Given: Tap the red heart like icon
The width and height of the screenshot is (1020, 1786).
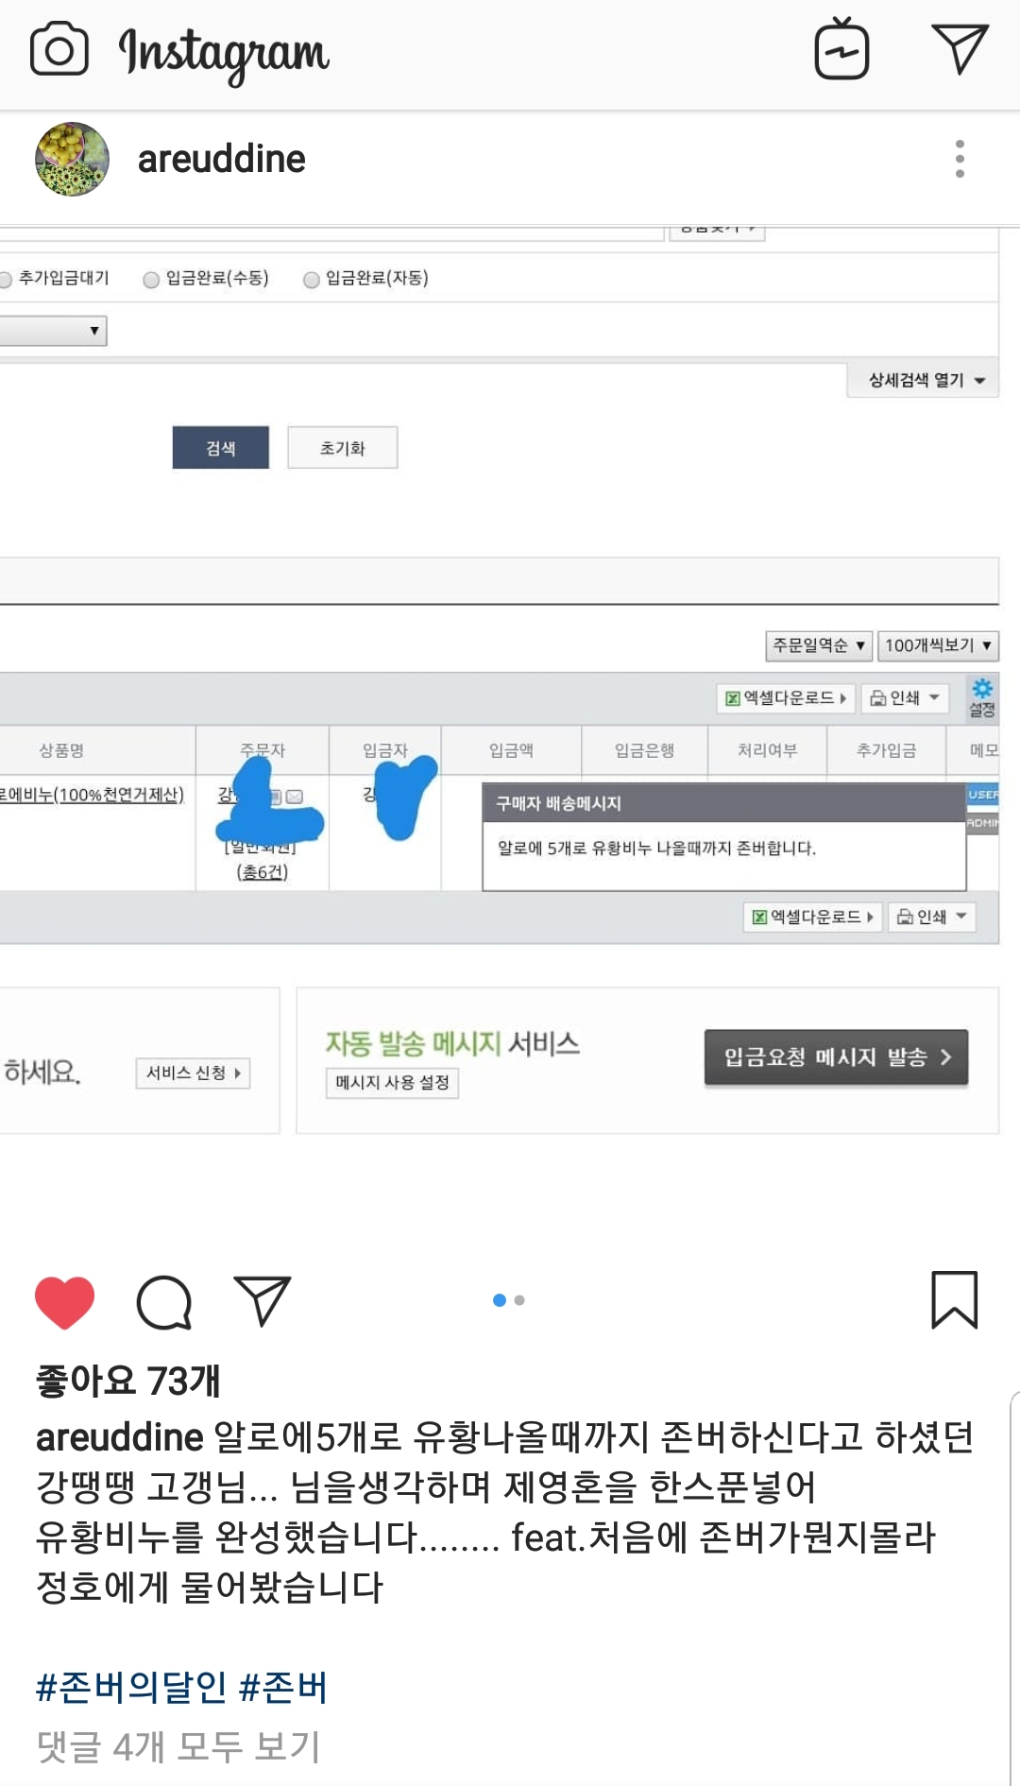Looking at the screenshot, I should 64,1302.
